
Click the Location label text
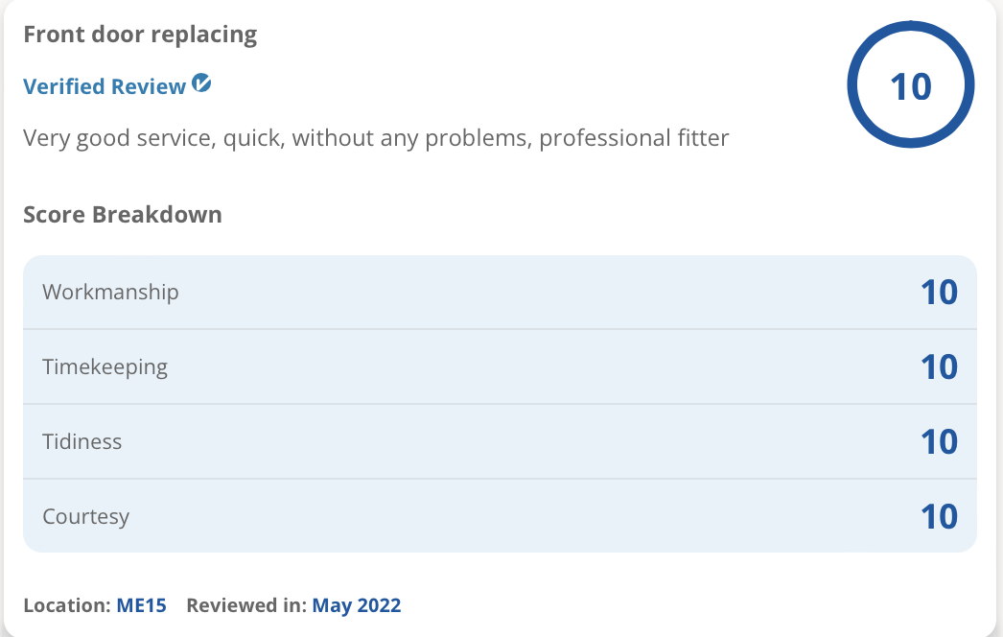(x=68, y=605)
